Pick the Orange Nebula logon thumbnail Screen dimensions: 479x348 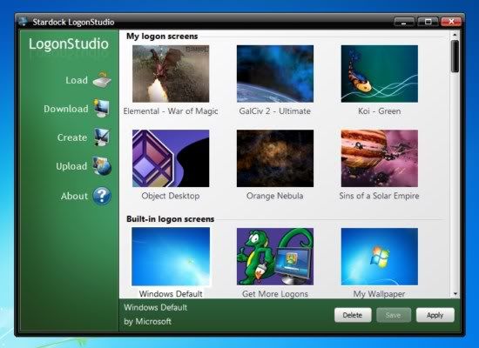[275, 158]
